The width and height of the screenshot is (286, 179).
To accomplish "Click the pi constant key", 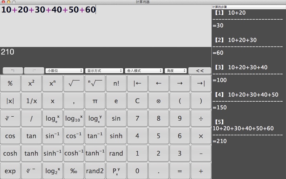I will click(x=95, y=101).
